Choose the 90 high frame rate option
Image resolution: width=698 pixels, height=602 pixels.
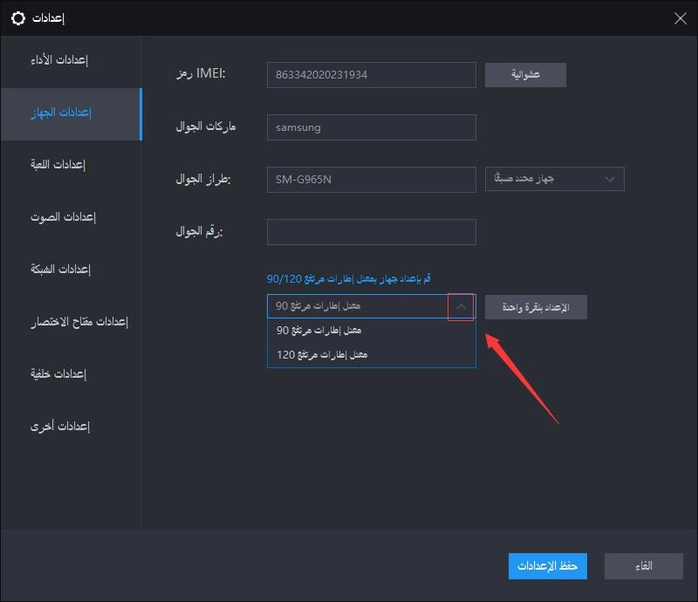[372, 331]
